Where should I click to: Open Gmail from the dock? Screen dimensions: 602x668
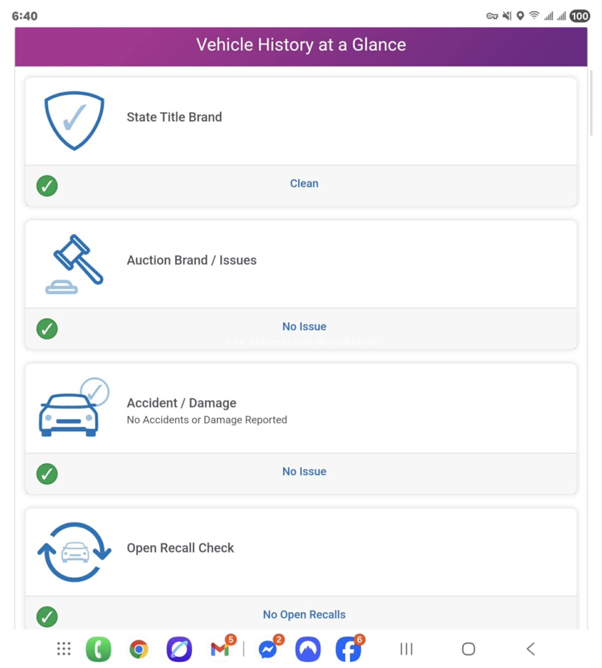[x=220, y=649]
